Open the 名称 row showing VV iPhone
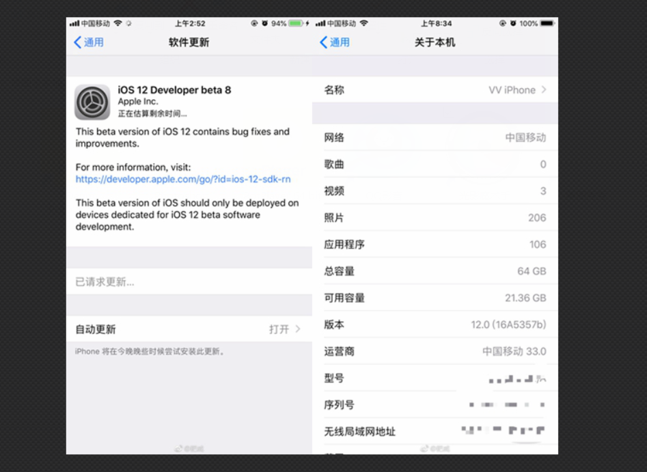The width and height of the screenshot is (647, 472). point(435,89)
